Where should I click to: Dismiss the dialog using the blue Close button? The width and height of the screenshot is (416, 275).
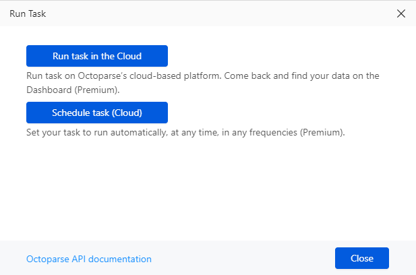tap(362, 259)
